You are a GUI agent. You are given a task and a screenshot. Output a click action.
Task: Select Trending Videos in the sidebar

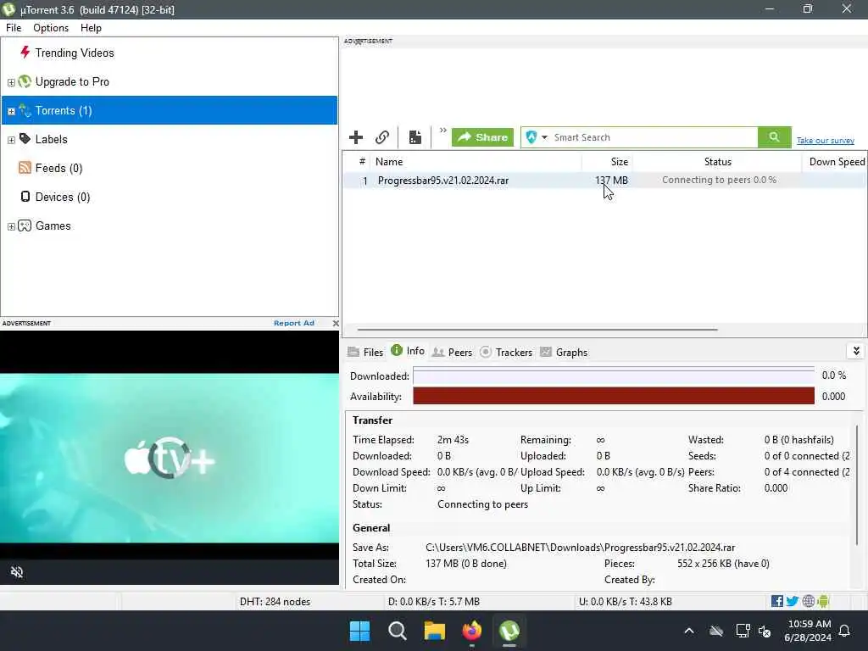[75, 53]
